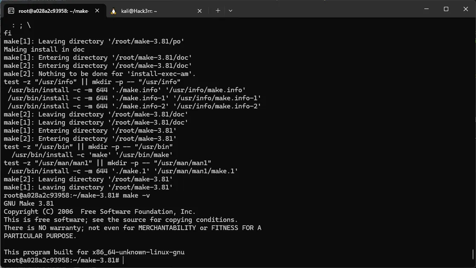Click 'make -v' command text
The height and width of the screenshot is (268, 476).
click(136, 195)
